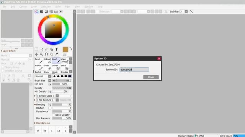Click the foreground color swatch
Image resolution: width=245 pixels, height=137 pixels.
coord(65,49)
